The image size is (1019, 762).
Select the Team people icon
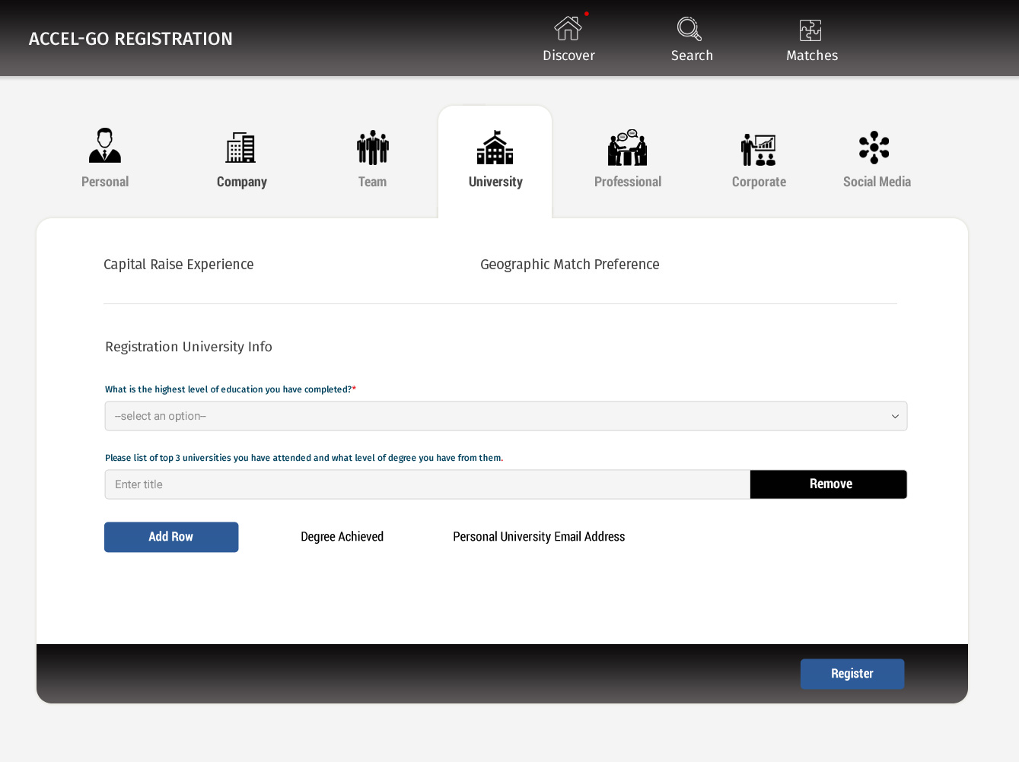(372, 148)
